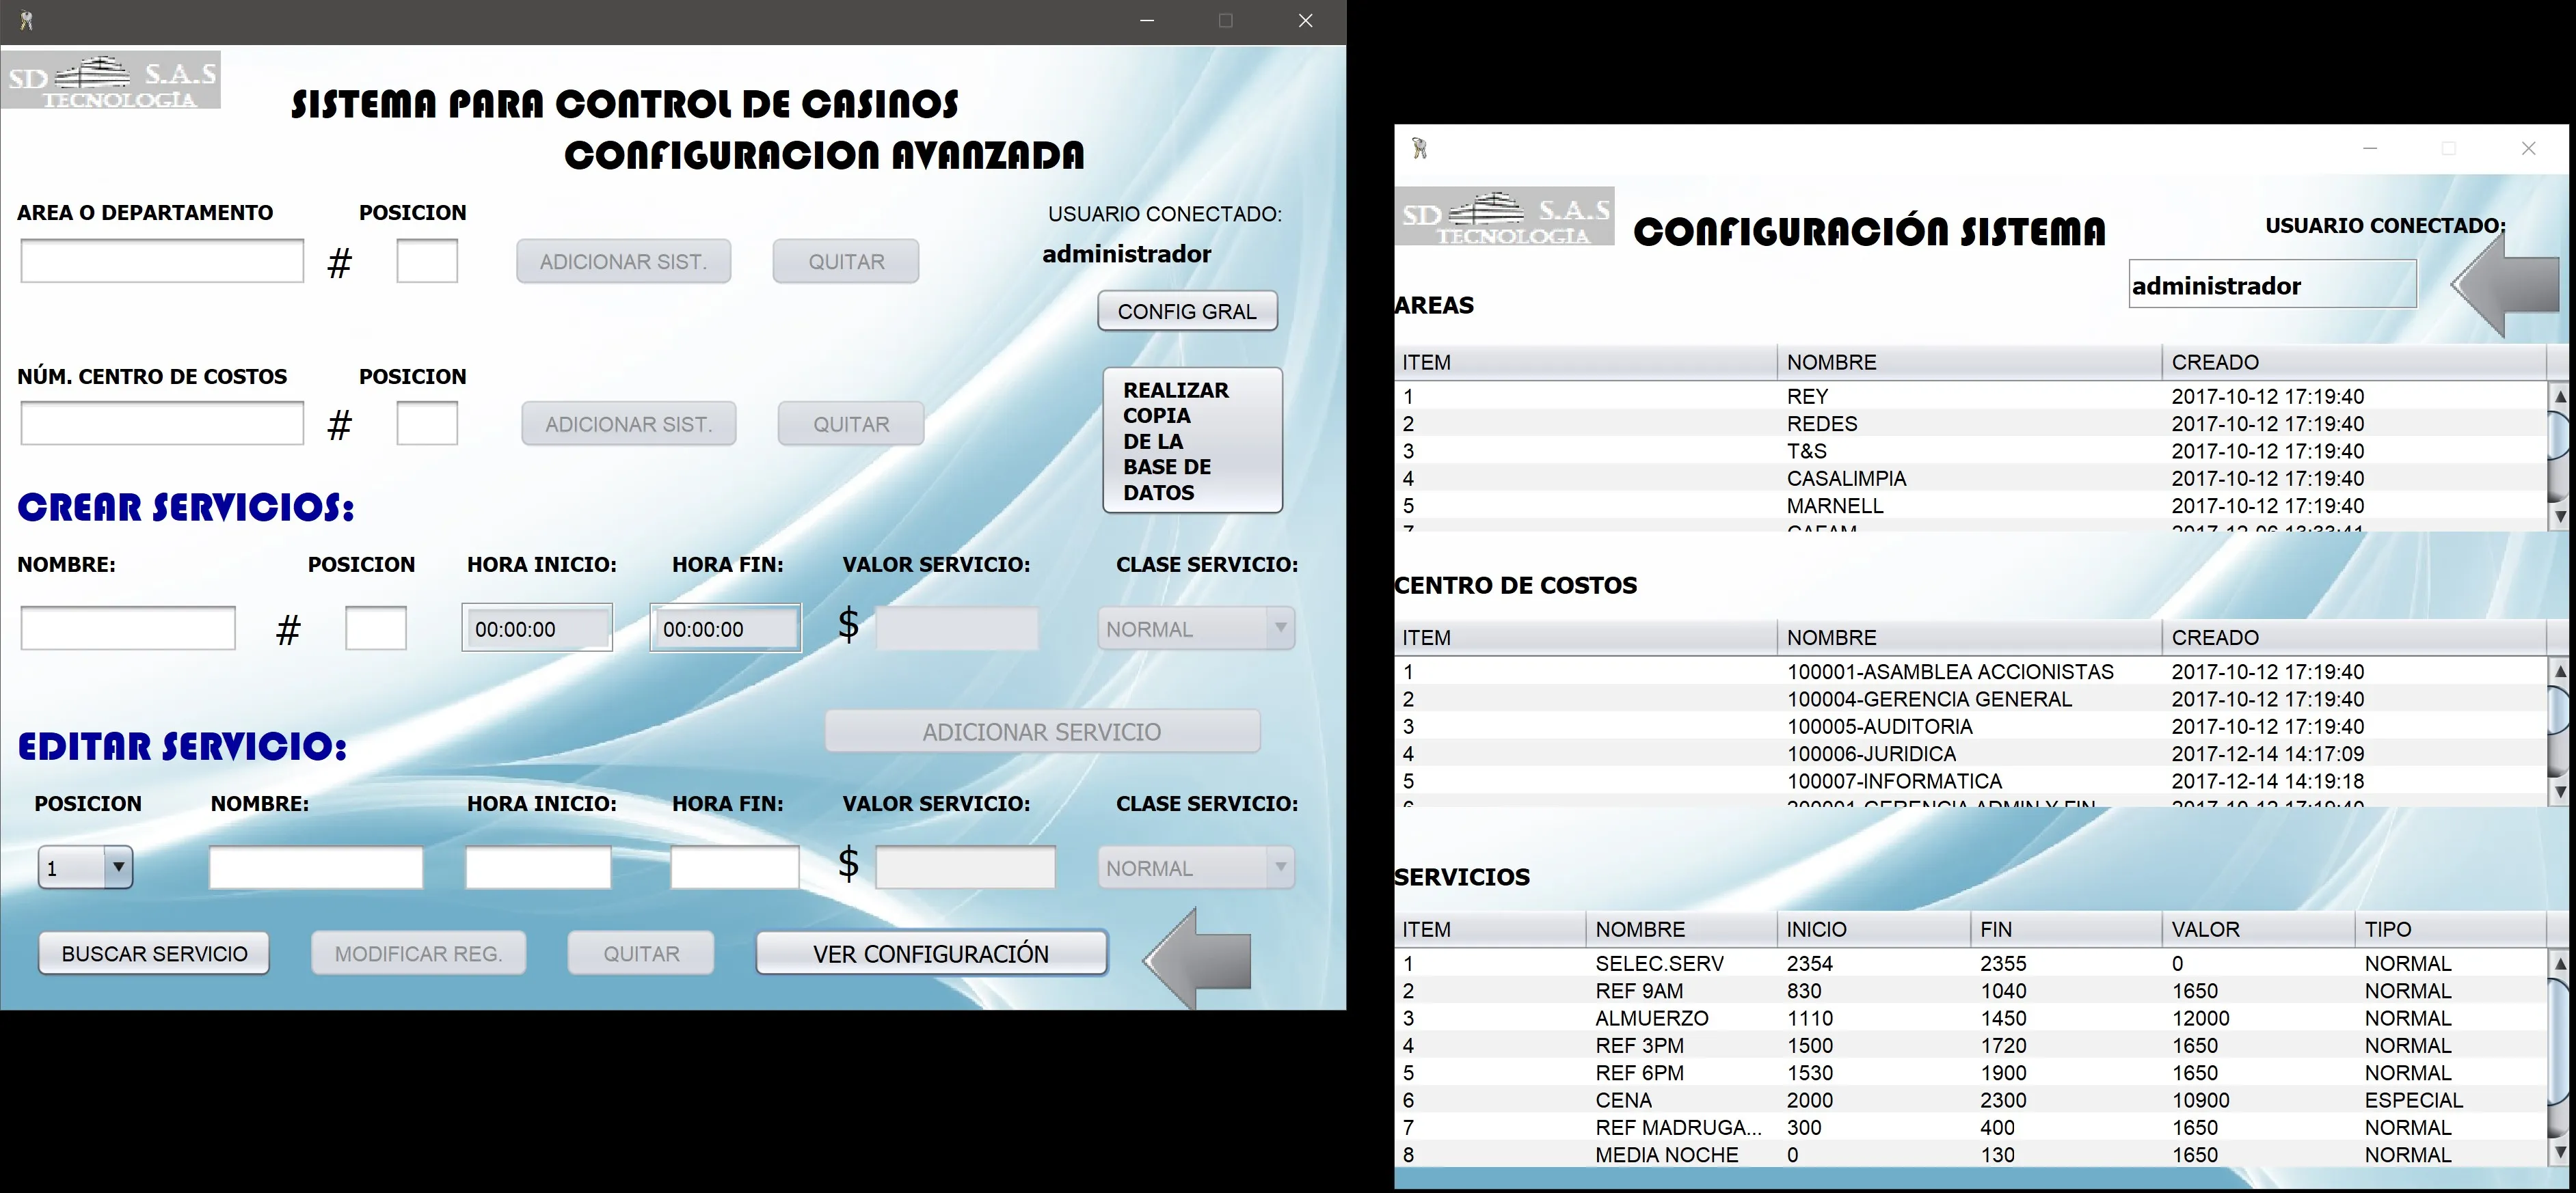Click the SD Tecnología logo in Configuración Sistema window
Viewport: 2576px width, 1193px height.
click(x=1505, y=216)
